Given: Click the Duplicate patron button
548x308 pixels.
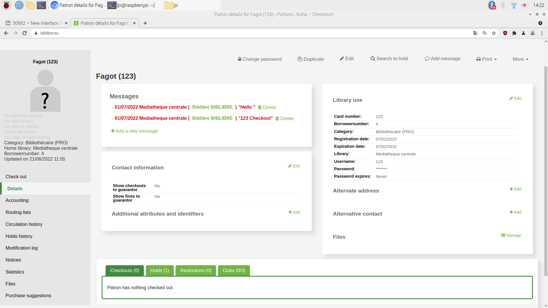Looking at the screenshot, I should click(x=311, y=59).
